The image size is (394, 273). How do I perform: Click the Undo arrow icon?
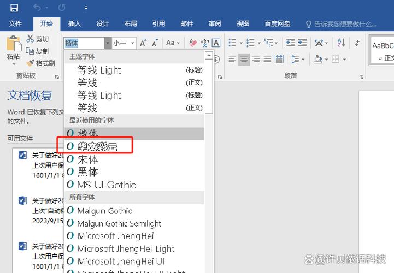coord(37,8)
